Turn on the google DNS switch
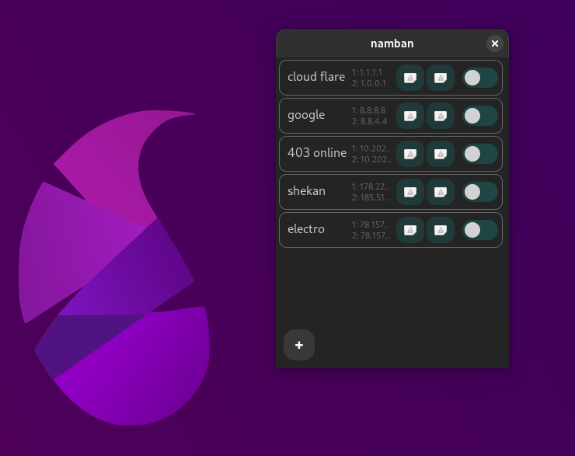The width and height of the screenshot is (575, 456). pos(480,116)
